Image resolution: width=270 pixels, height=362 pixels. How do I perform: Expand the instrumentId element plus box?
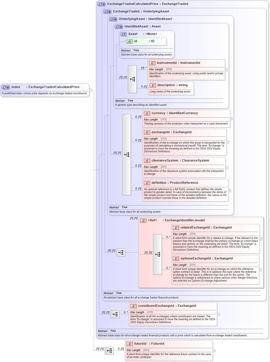point(226,70)
